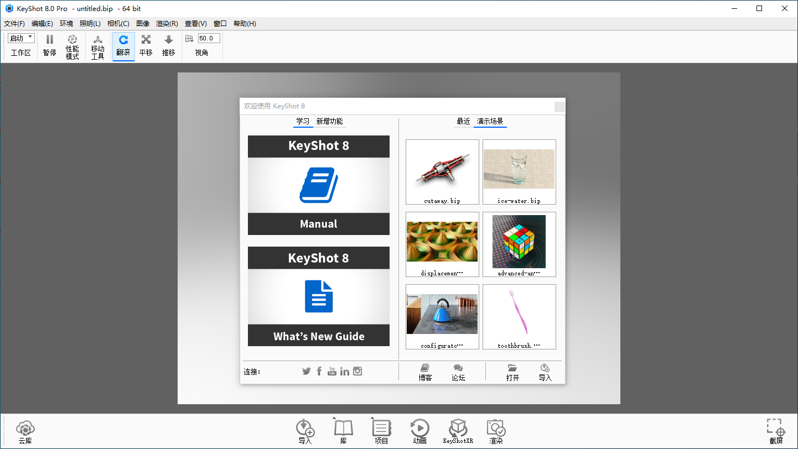
Task: Open the 相机(C) menu
Action: tap(118, 23)
